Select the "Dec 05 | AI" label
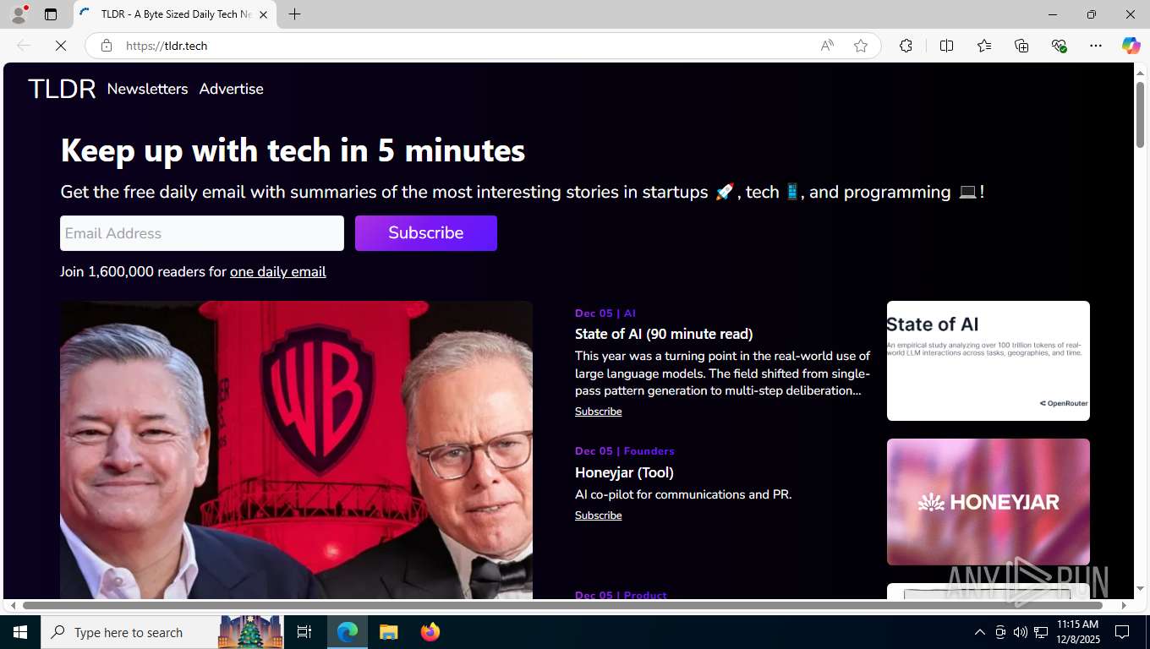The image size is (1150, 649). pos(605,314)
